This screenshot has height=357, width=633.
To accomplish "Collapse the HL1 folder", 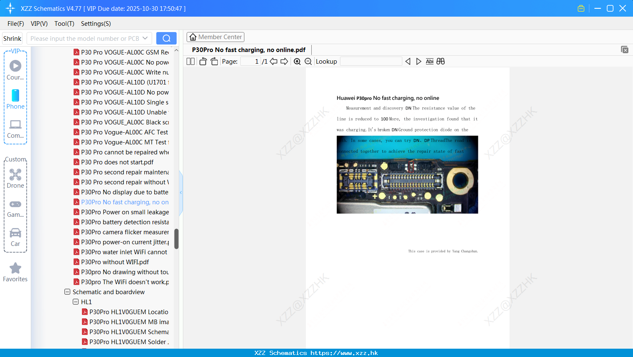I will [76, 302].
